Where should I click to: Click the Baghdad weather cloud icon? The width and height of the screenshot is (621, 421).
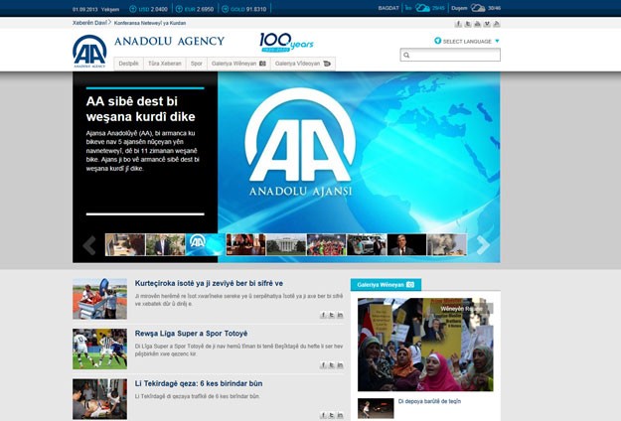[x=423, y=8]
